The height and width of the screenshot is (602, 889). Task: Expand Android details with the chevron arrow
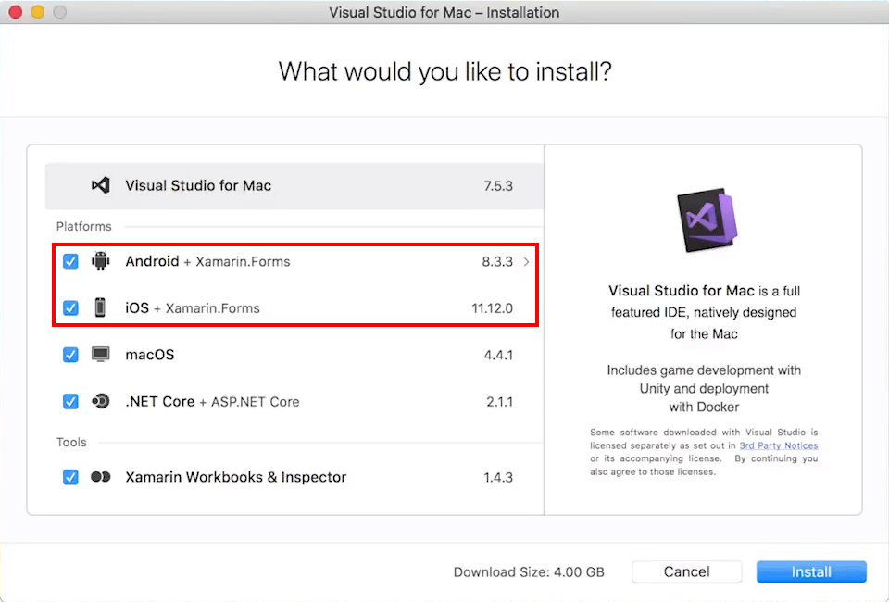[526, 261]
